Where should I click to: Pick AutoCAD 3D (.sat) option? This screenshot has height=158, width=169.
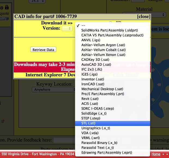[x=112, y=65]
